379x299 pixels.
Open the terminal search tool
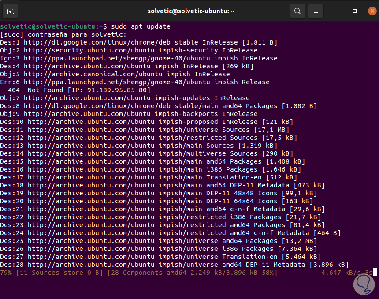(x=297, y=11)
